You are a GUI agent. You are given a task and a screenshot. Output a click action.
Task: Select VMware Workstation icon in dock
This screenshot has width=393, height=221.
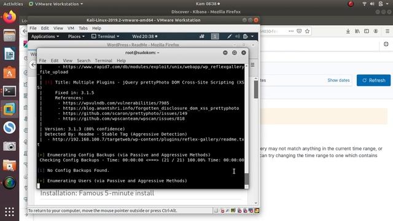(9, 109)
